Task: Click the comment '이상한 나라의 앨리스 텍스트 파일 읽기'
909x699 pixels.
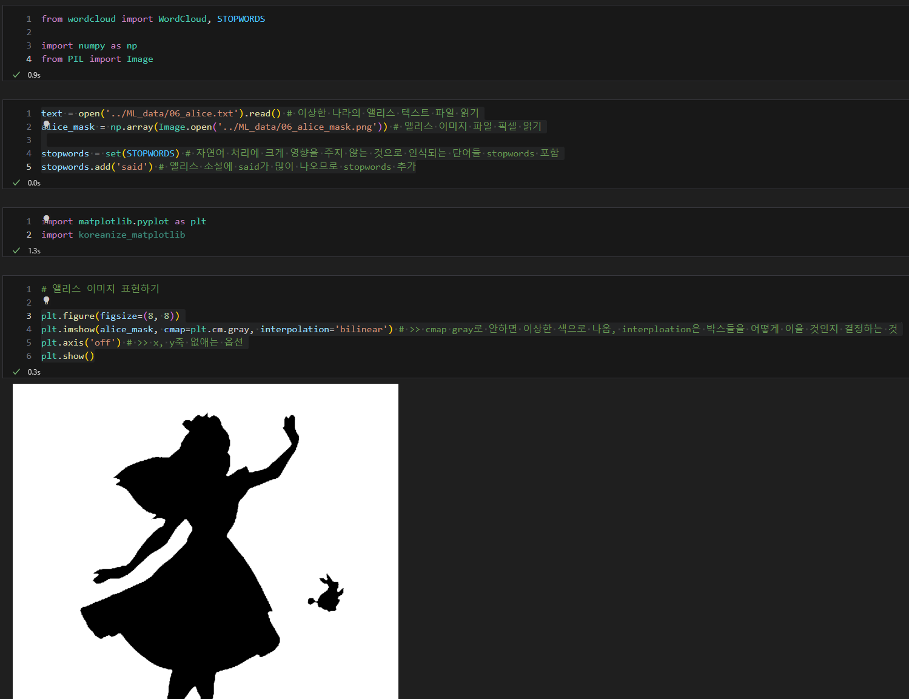Action: [x=383, y=113]
